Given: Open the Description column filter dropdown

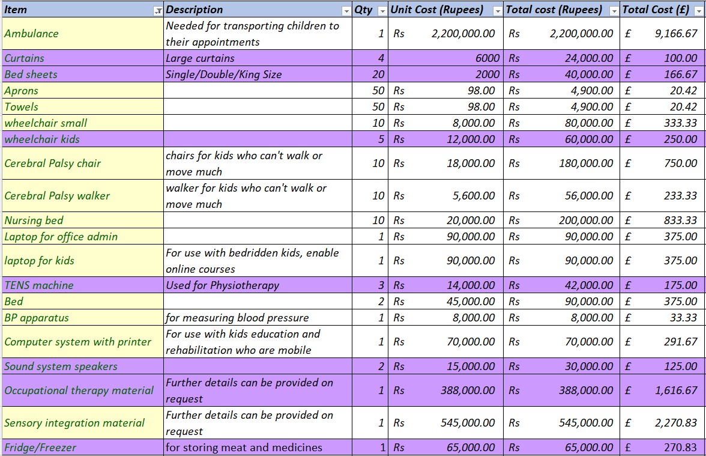Looking at the screenshot, I should (346, 11).
